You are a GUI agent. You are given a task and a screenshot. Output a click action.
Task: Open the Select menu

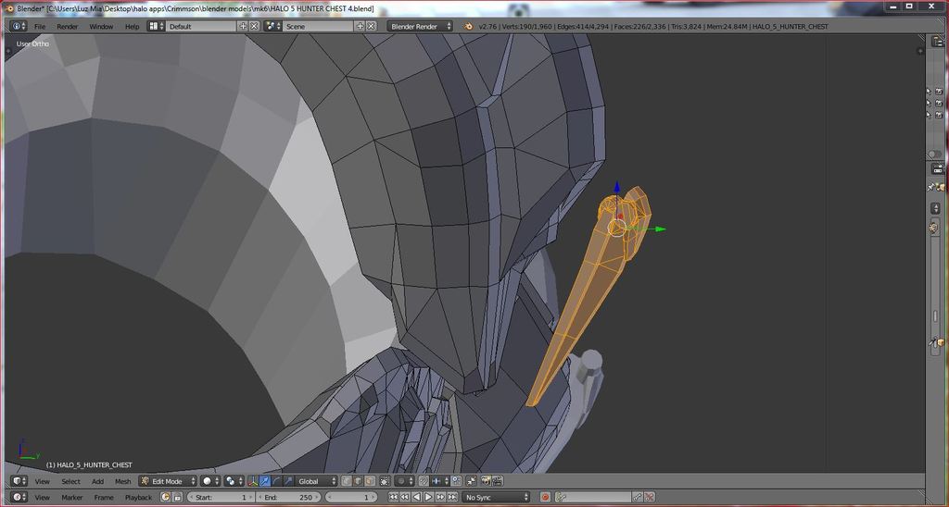70,482
